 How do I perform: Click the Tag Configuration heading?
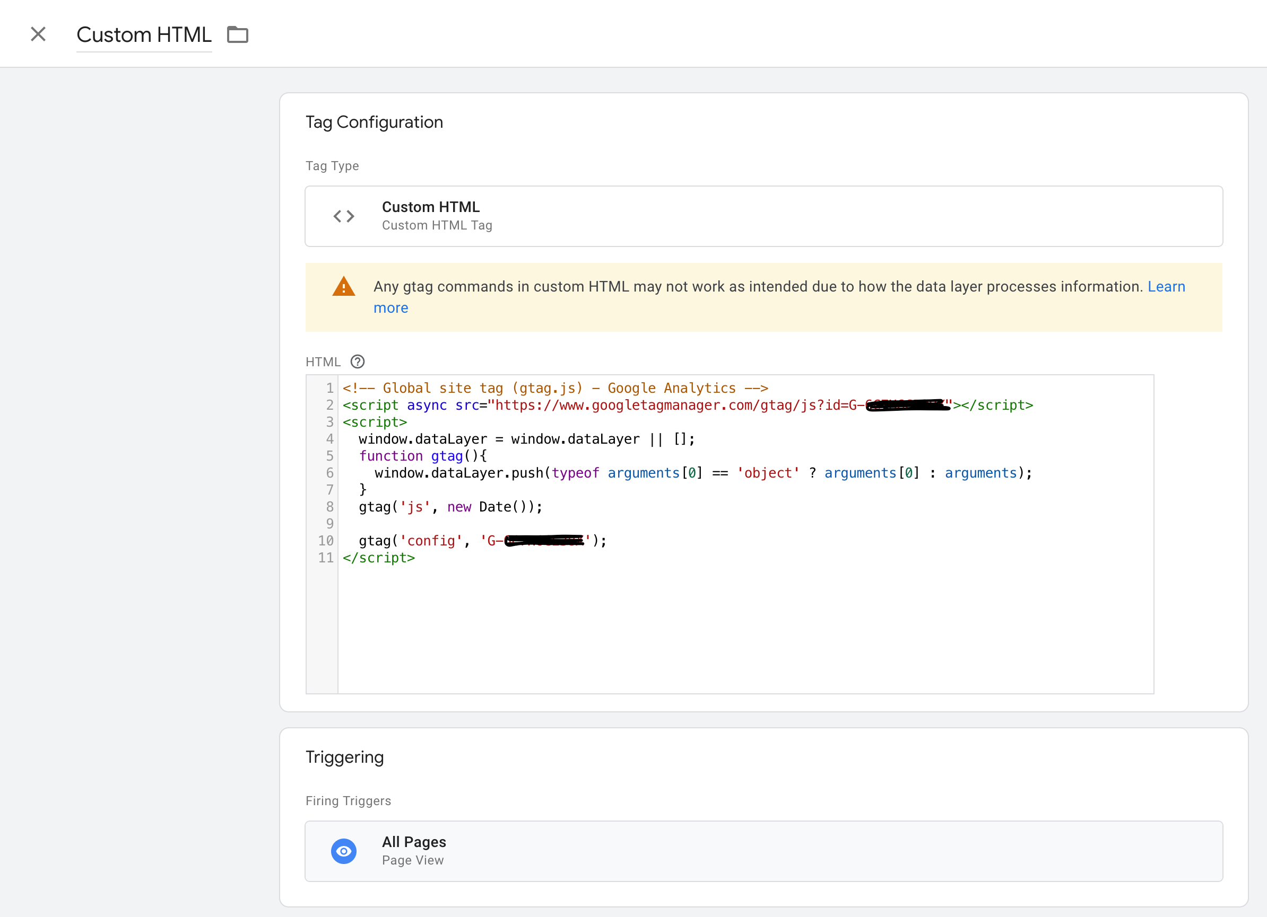coord(374,122)
